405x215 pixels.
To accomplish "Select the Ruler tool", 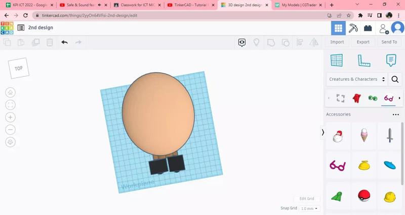I will [x=363, y=60].
